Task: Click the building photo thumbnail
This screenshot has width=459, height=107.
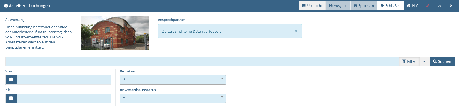Action: 115,33
